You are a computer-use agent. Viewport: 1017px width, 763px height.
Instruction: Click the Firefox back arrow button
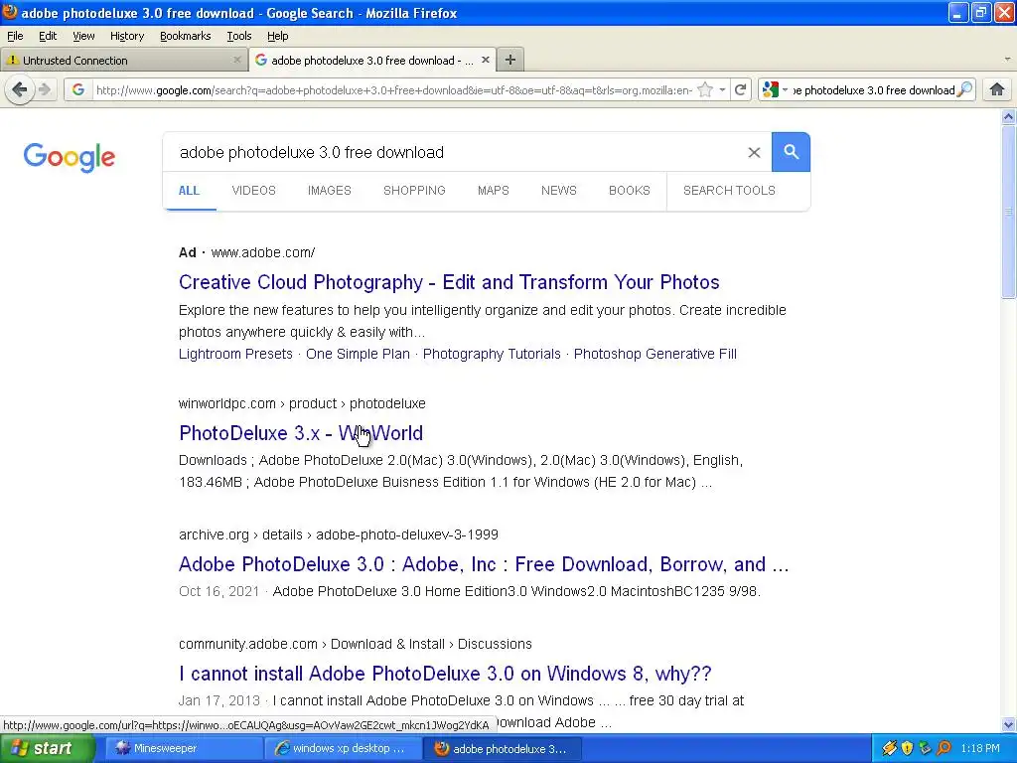[20, 89]
